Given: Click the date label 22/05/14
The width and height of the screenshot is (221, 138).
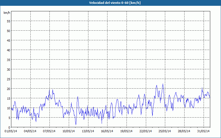Looking at the screenshot, I should [146, 131].
